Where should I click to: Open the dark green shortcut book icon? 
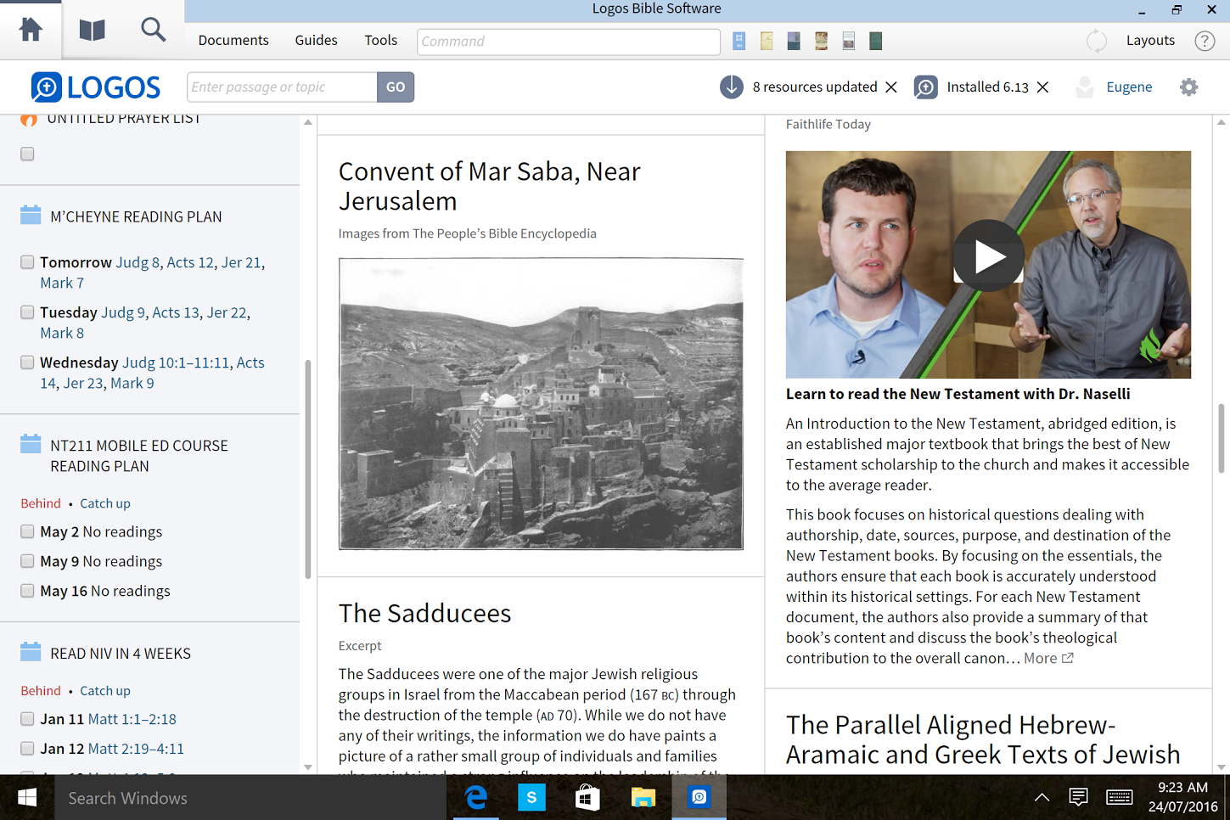[875, 41]
